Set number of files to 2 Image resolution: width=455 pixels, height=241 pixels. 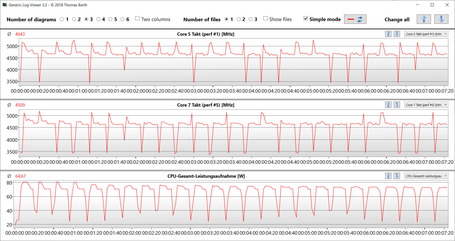tap(239, 19)
